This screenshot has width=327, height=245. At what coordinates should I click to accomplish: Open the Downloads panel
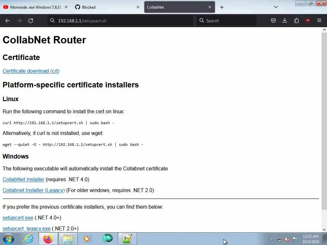pyautogui.click(x=285, y=20)
